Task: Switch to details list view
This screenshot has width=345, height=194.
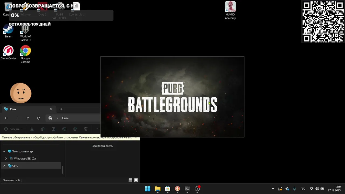Action: coord(130,180)
